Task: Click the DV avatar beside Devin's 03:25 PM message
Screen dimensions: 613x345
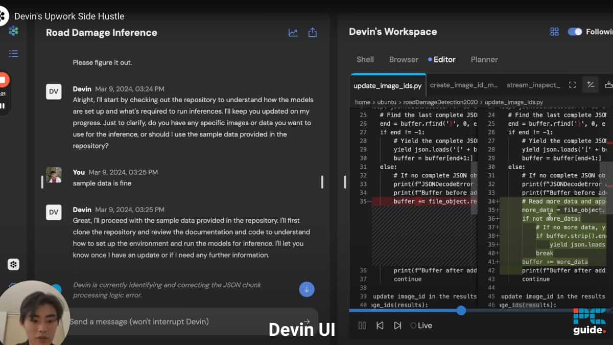Action: coord(54,212)
